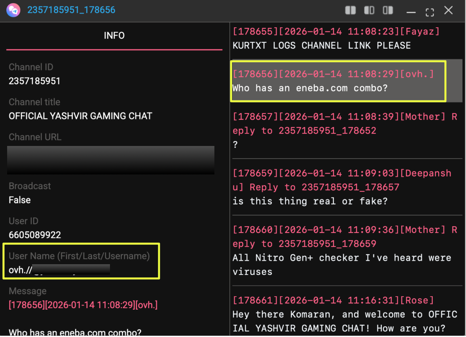Minimize the window
Viewport: 466px width, 337px height.
(x=411, y=11)
